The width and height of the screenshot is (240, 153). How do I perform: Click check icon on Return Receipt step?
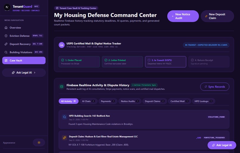(x=192, y=60)
